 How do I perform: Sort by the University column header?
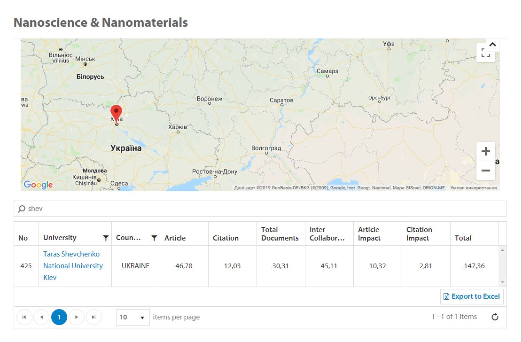60,237
